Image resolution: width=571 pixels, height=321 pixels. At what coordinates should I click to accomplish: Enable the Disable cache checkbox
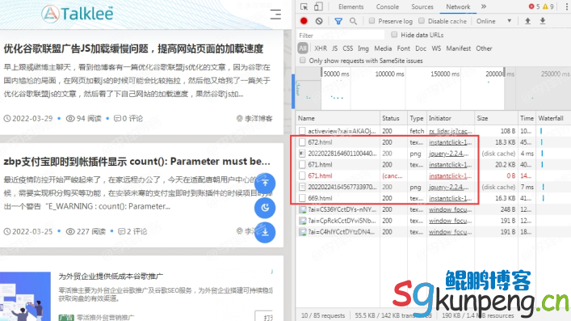[x=422, y=21]
